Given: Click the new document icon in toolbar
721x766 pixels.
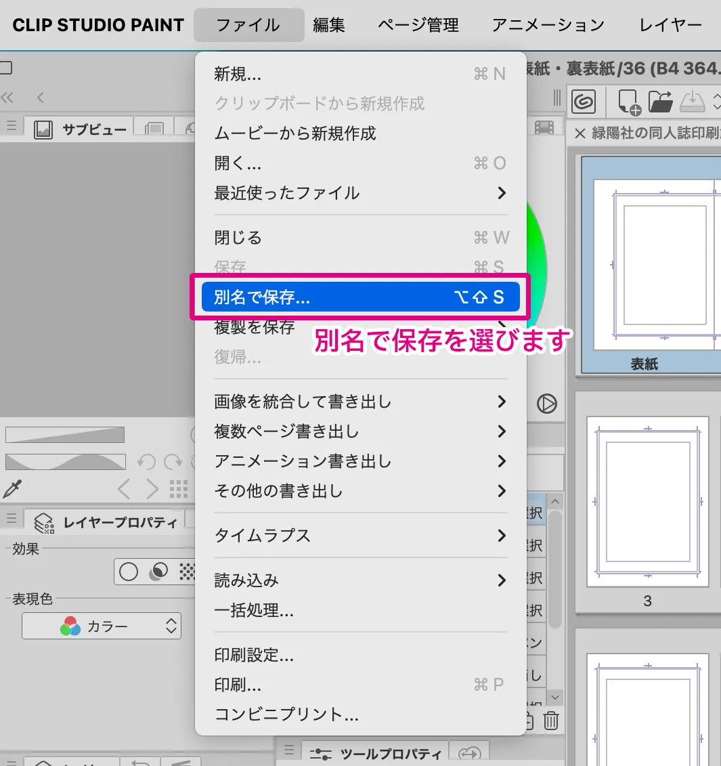Looking at the screenshot, I should pos(629,102).
